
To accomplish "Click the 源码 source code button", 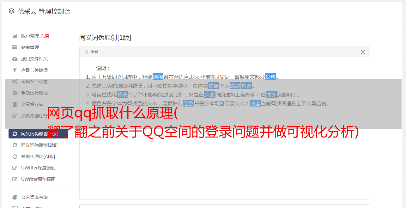I will [x=91, y=52].
